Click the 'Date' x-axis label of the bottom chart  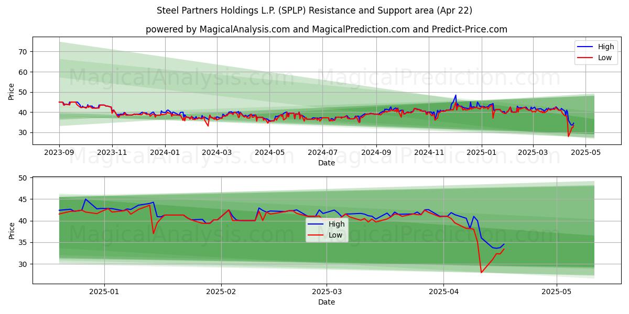[x=327, y=302]
